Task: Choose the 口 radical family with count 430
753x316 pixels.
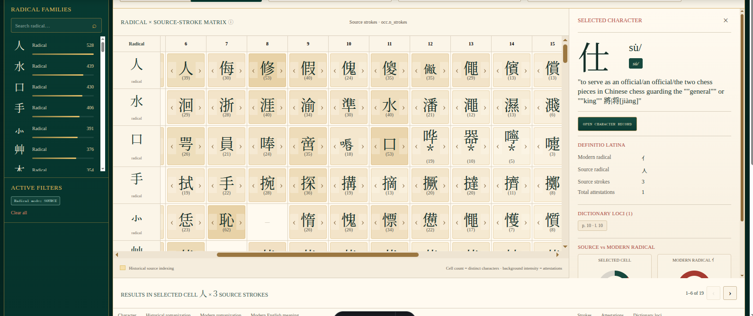Action: [54, 88]
